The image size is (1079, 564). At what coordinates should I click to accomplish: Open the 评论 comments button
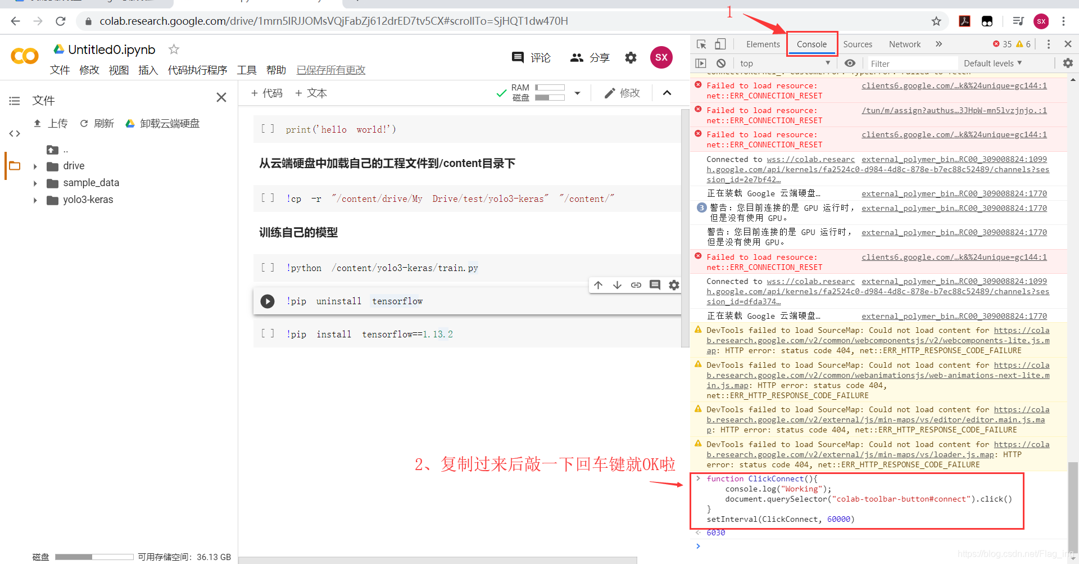click(x=531, y=57)
